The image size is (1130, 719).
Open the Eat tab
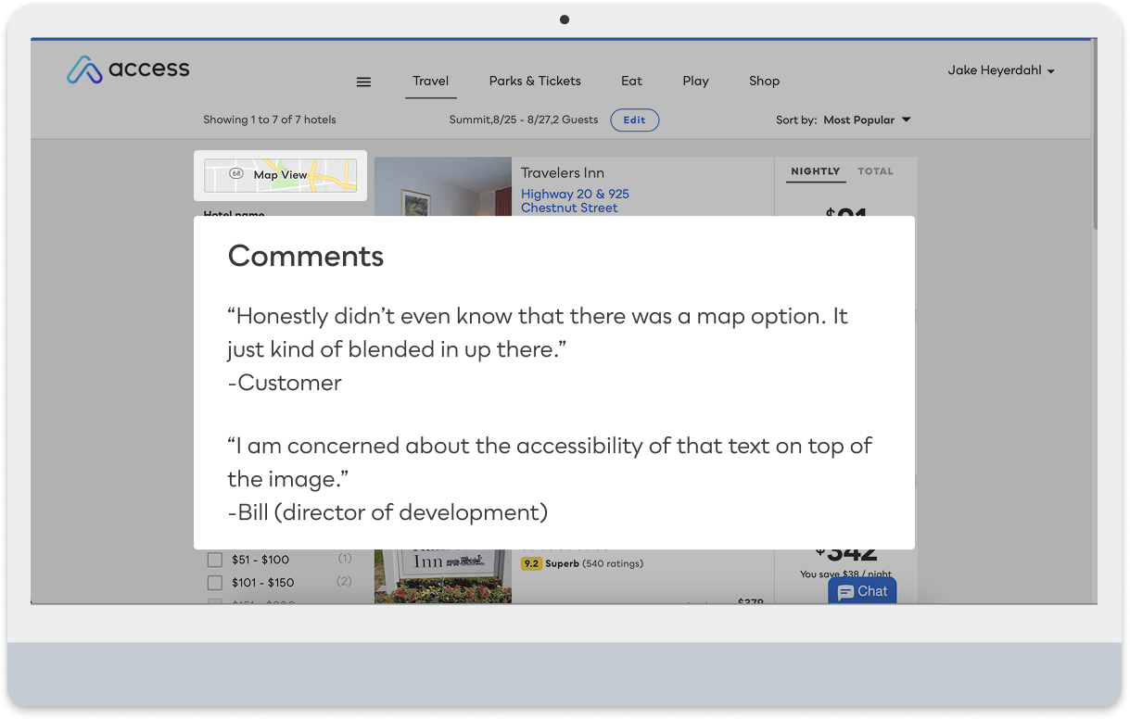click(631, 81)
